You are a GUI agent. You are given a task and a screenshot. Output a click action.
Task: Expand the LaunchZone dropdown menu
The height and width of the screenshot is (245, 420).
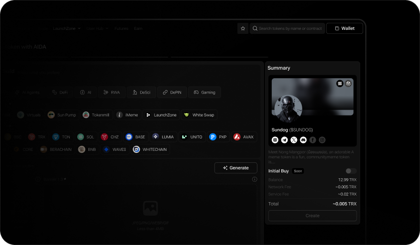coord(67,28)
